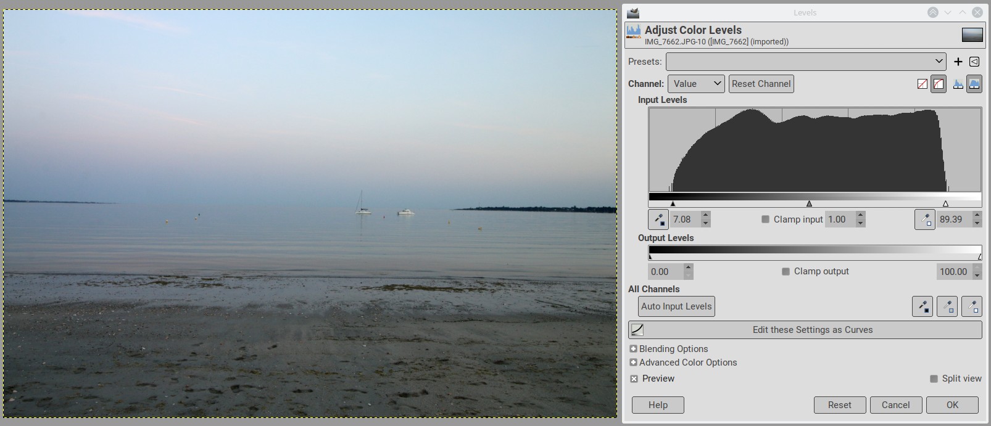The width and height of the screenshot is (991, 426).
Task: Click Reset Channel button
Action: click(x=761, y=84)
